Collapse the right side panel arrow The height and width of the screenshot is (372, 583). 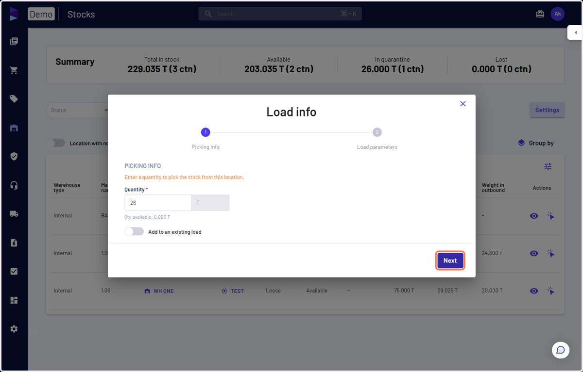click(575, 32)
